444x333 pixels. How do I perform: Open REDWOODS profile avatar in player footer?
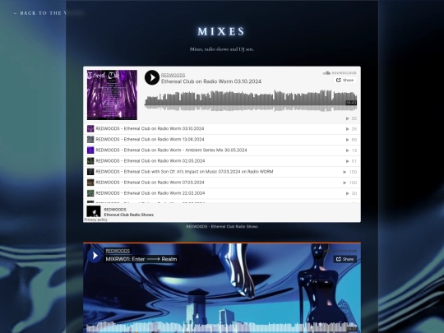pos(94,211)
